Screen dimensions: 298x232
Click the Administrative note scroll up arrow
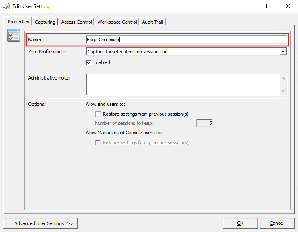click(x=283, y=78)
